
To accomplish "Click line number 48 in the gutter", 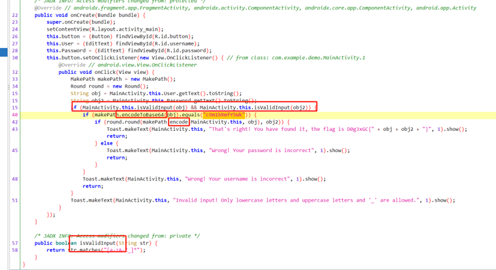I will (15, 179).
